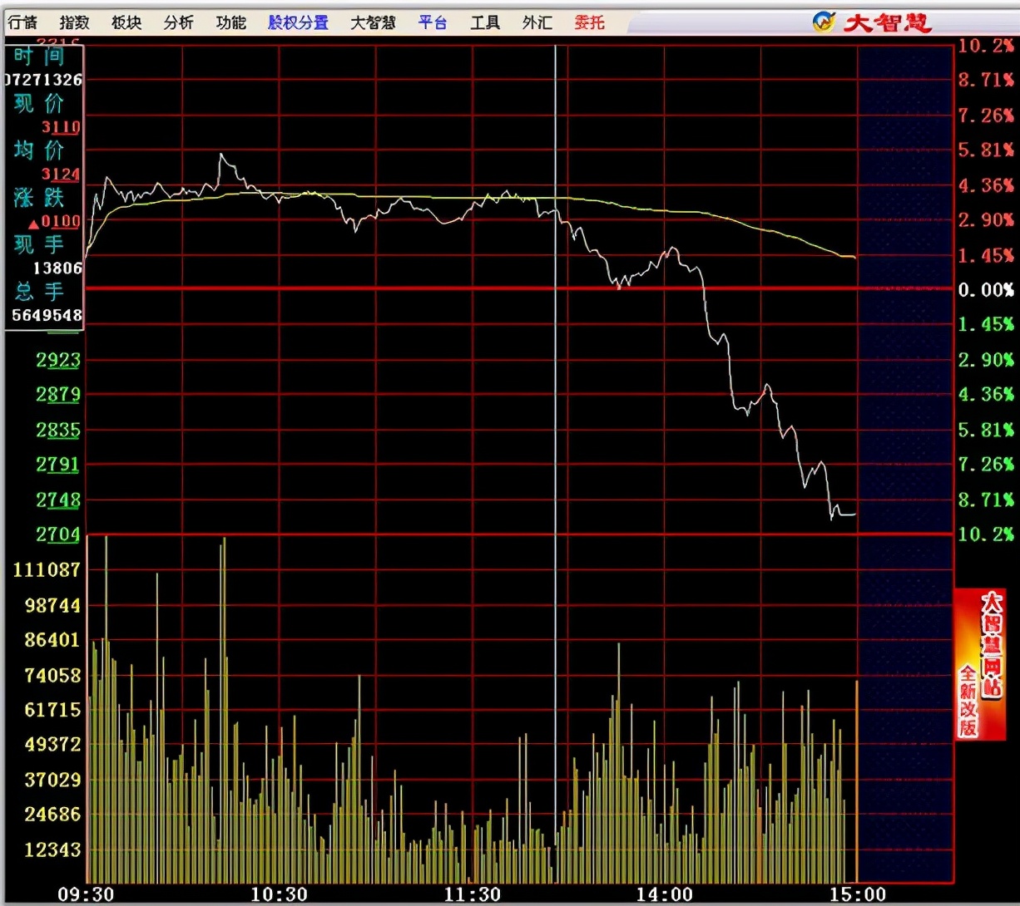Click the 8.71% label near chart top

[x=986, y=80]
